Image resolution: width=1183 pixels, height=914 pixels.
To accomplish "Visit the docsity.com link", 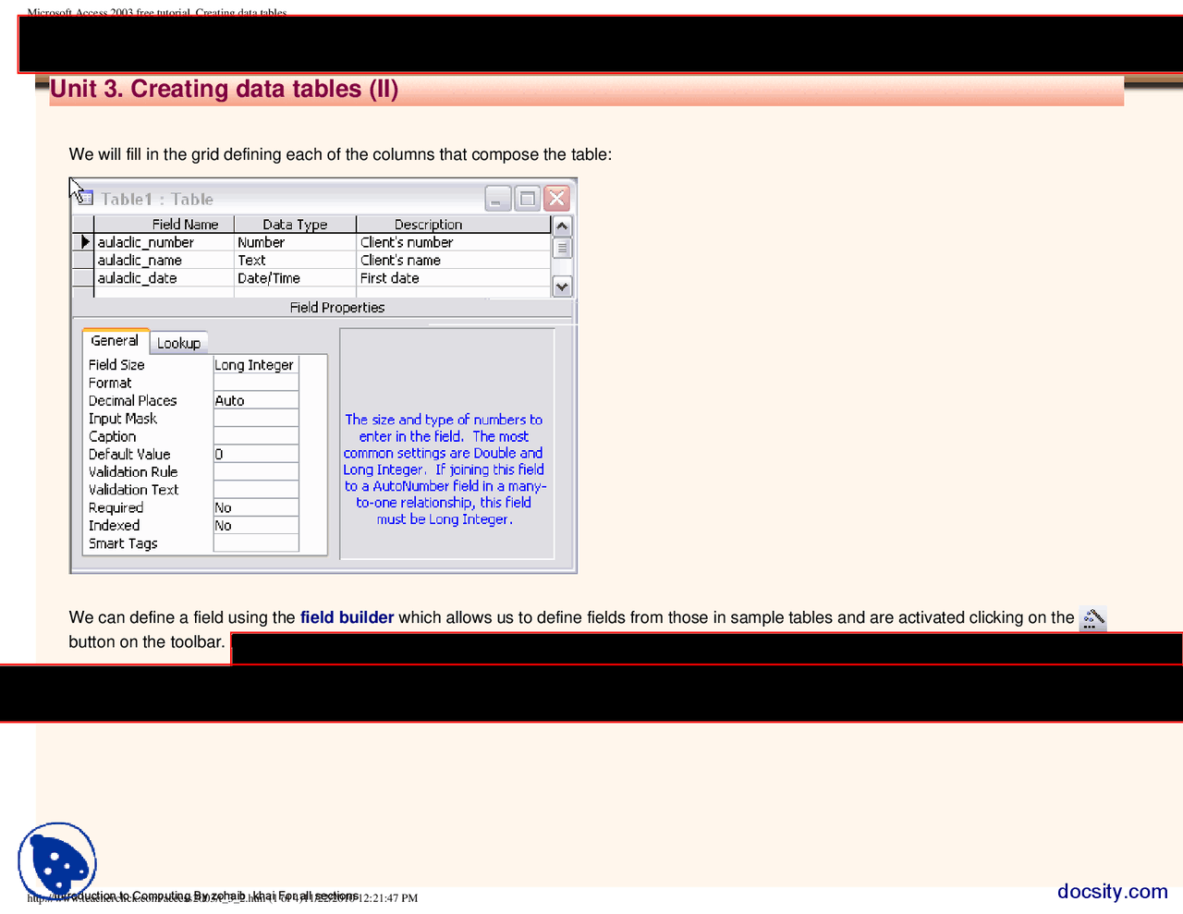I will [x=1112, y=891].
